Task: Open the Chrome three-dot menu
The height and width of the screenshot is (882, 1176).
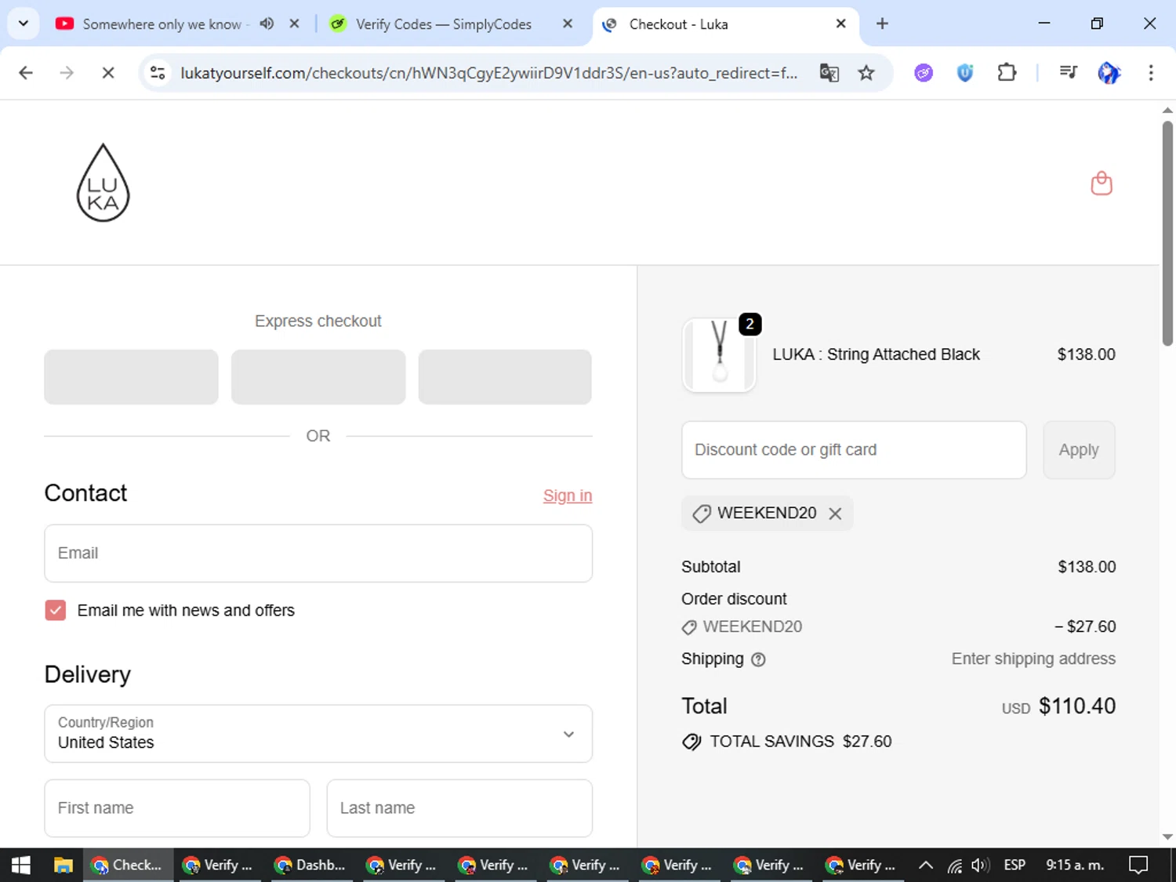Action: point(1151,73)
